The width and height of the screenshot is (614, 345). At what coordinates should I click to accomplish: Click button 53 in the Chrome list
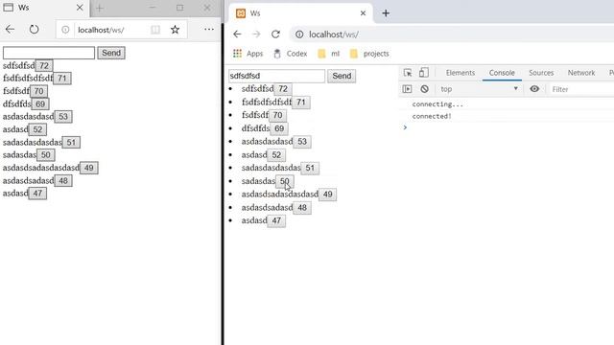click(302, 142)
